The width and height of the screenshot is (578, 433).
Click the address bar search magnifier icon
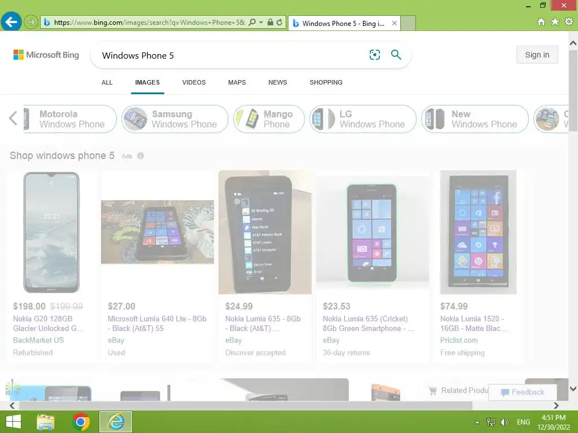pos(252,22)
